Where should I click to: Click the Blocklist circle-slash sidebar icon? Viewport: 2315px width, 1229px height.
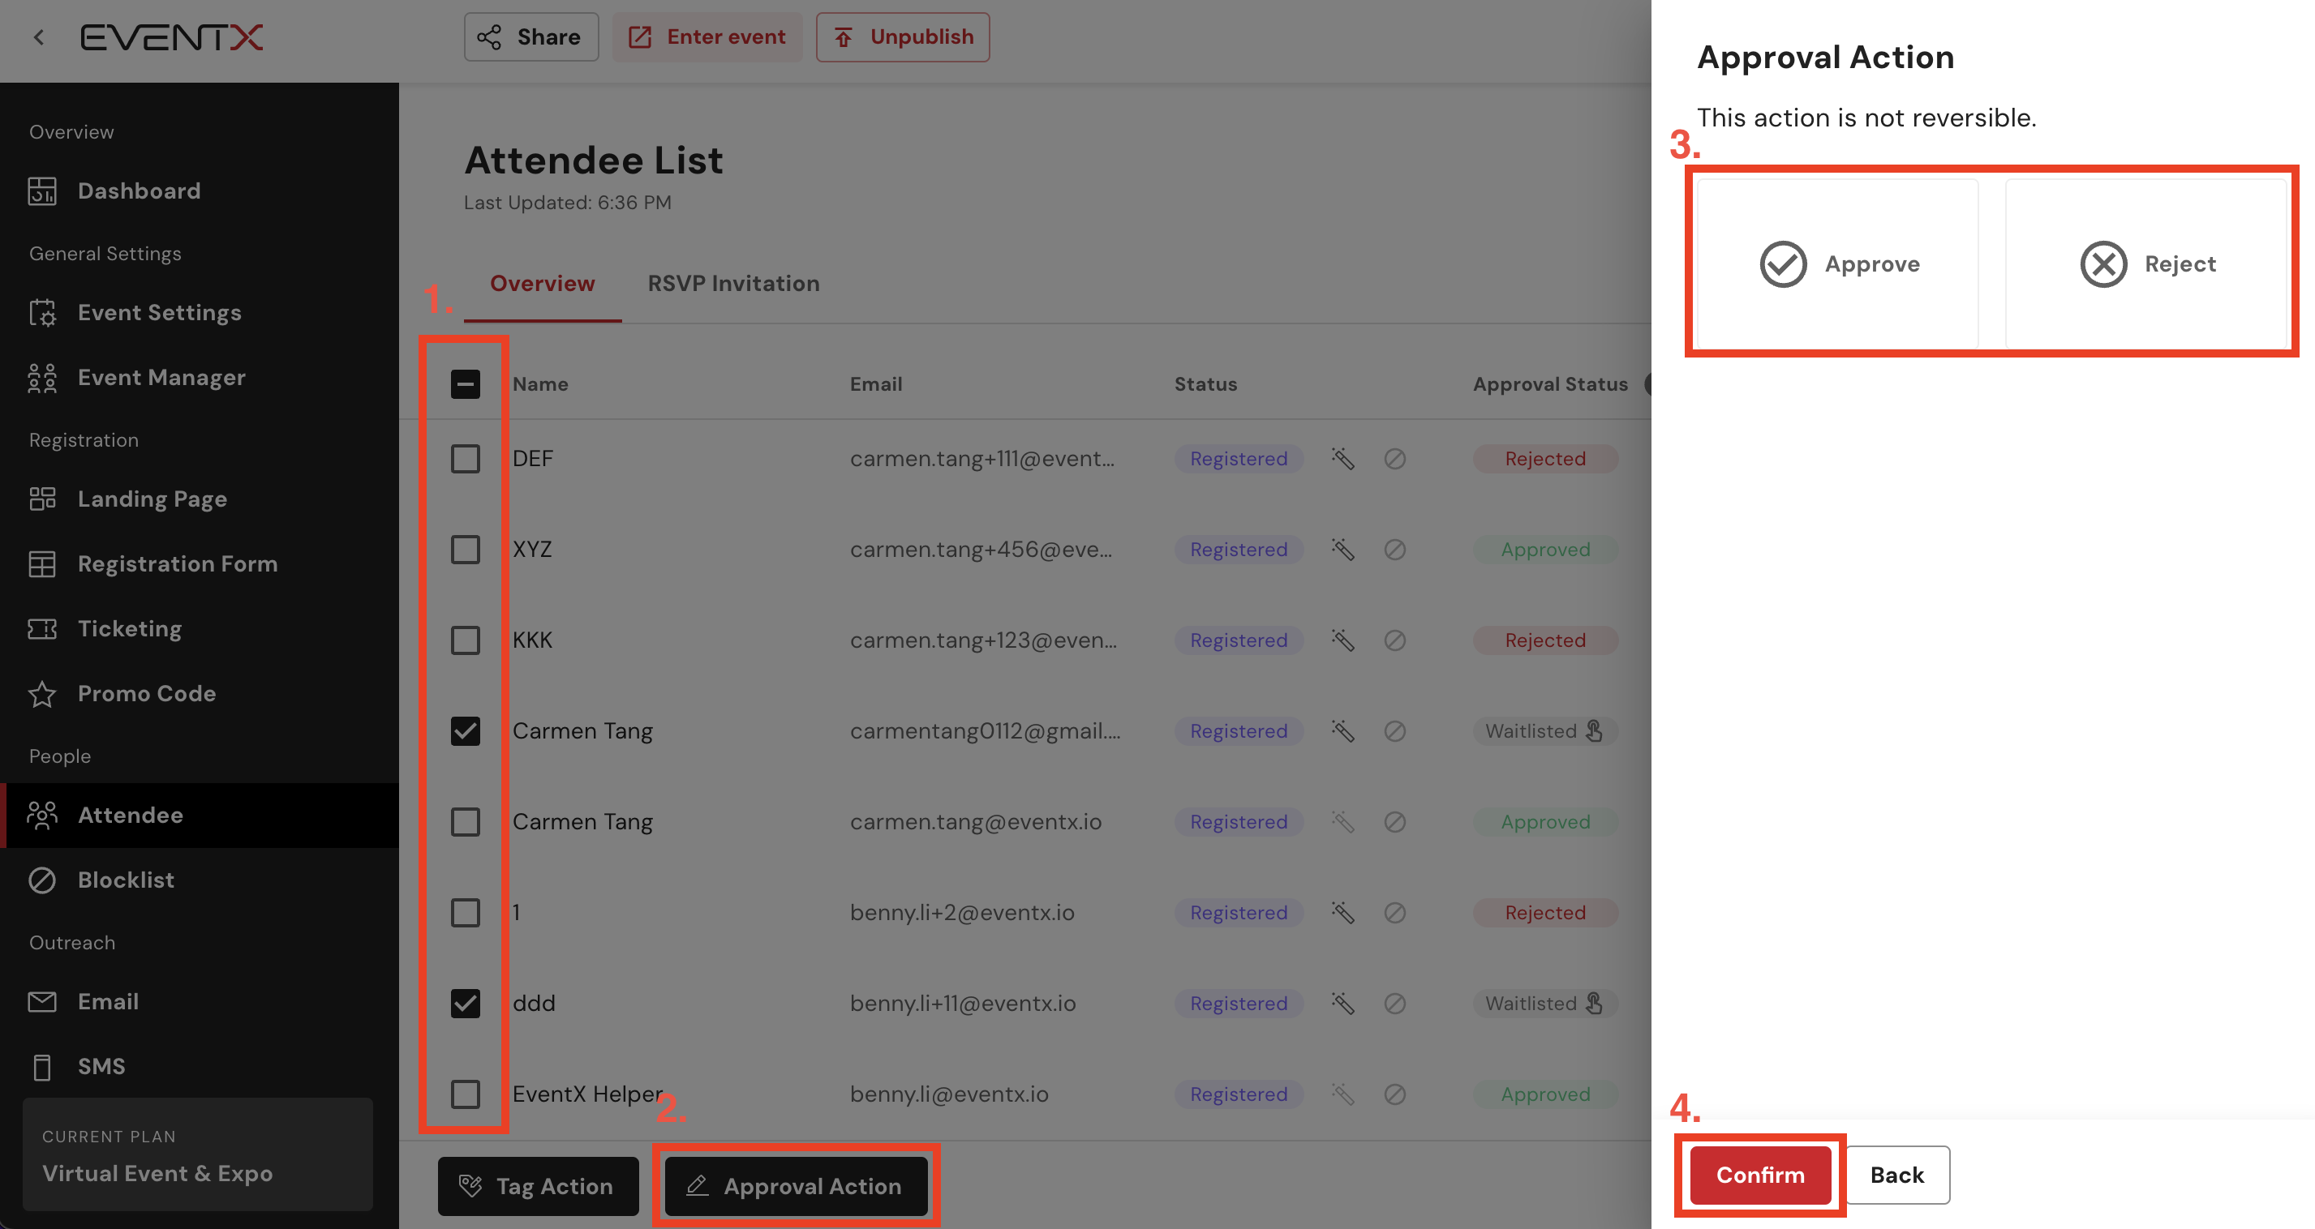click(42, 880)
